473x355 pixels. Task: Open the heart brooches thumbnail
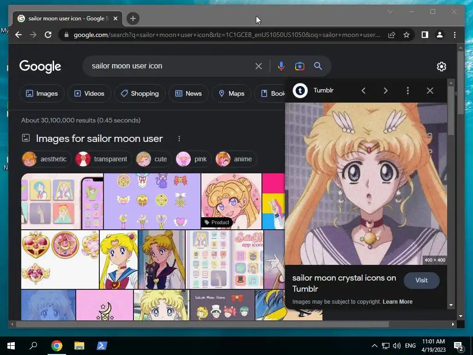click(60, 259)
